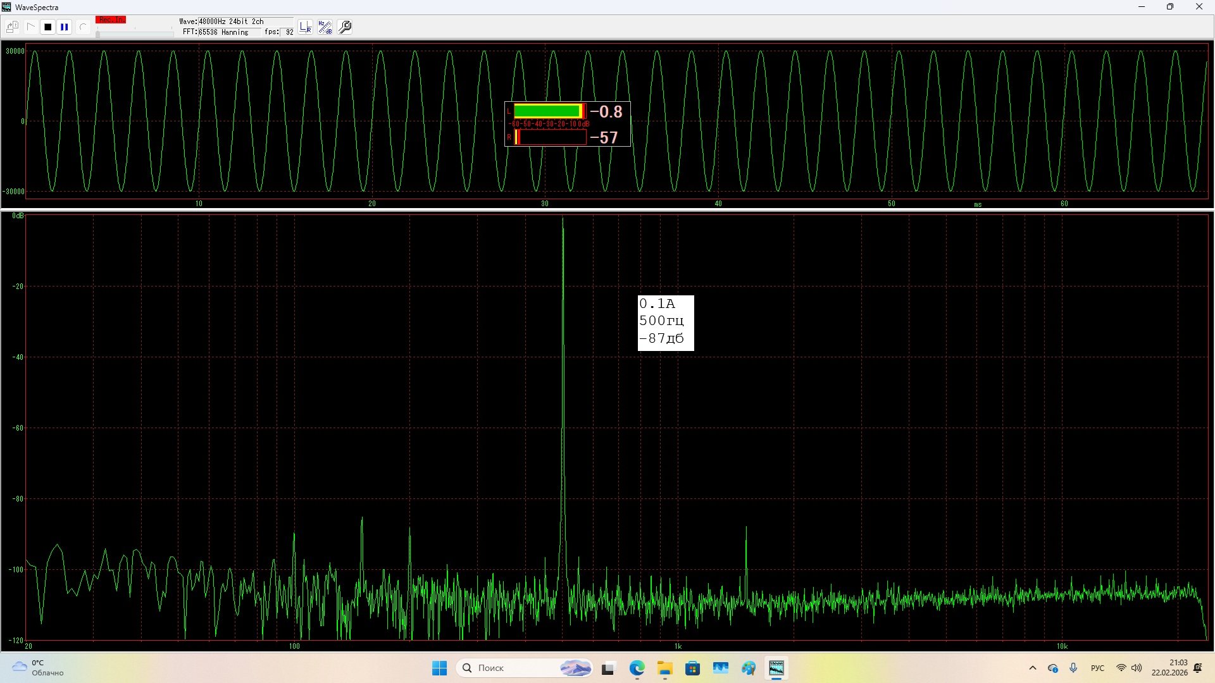Toggle L/R channel display icon
The height and width of the screenshot is (683, 1215).
click(306, 27)
